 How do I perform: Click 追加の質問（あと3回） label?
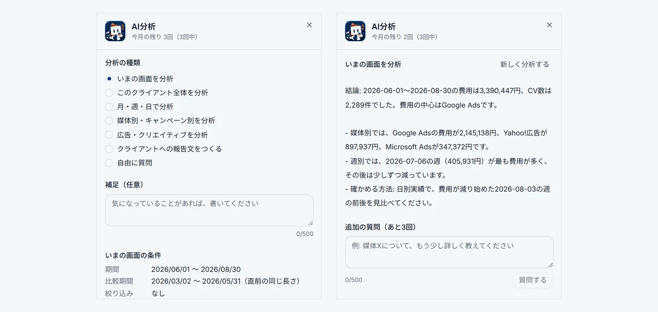point(381,227)
